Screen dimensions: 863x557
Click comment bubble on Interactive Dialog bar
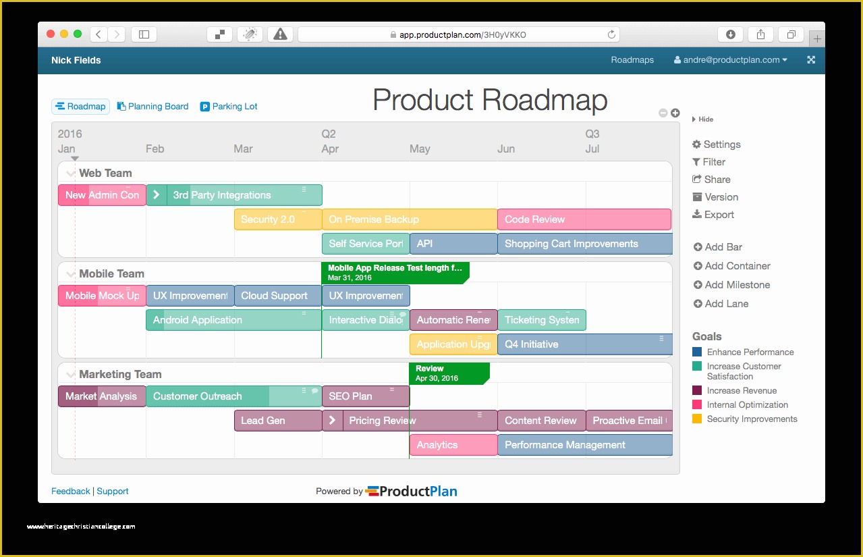coord(403,314)
